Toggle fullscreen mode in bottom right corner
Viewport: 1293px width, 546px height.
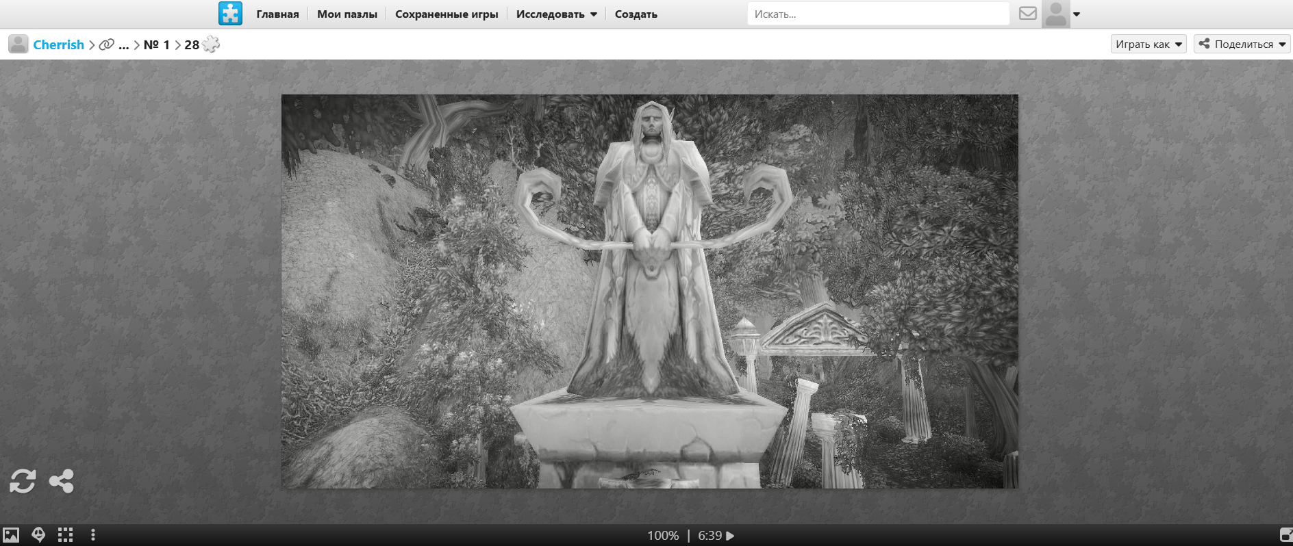(1285, 535)
